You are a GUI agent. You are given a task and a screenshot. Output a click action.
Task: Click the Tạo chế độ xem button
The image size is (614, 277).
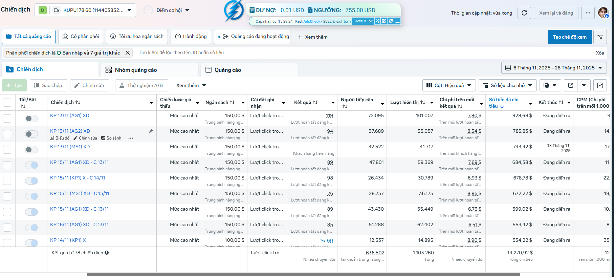coord(570,37)
